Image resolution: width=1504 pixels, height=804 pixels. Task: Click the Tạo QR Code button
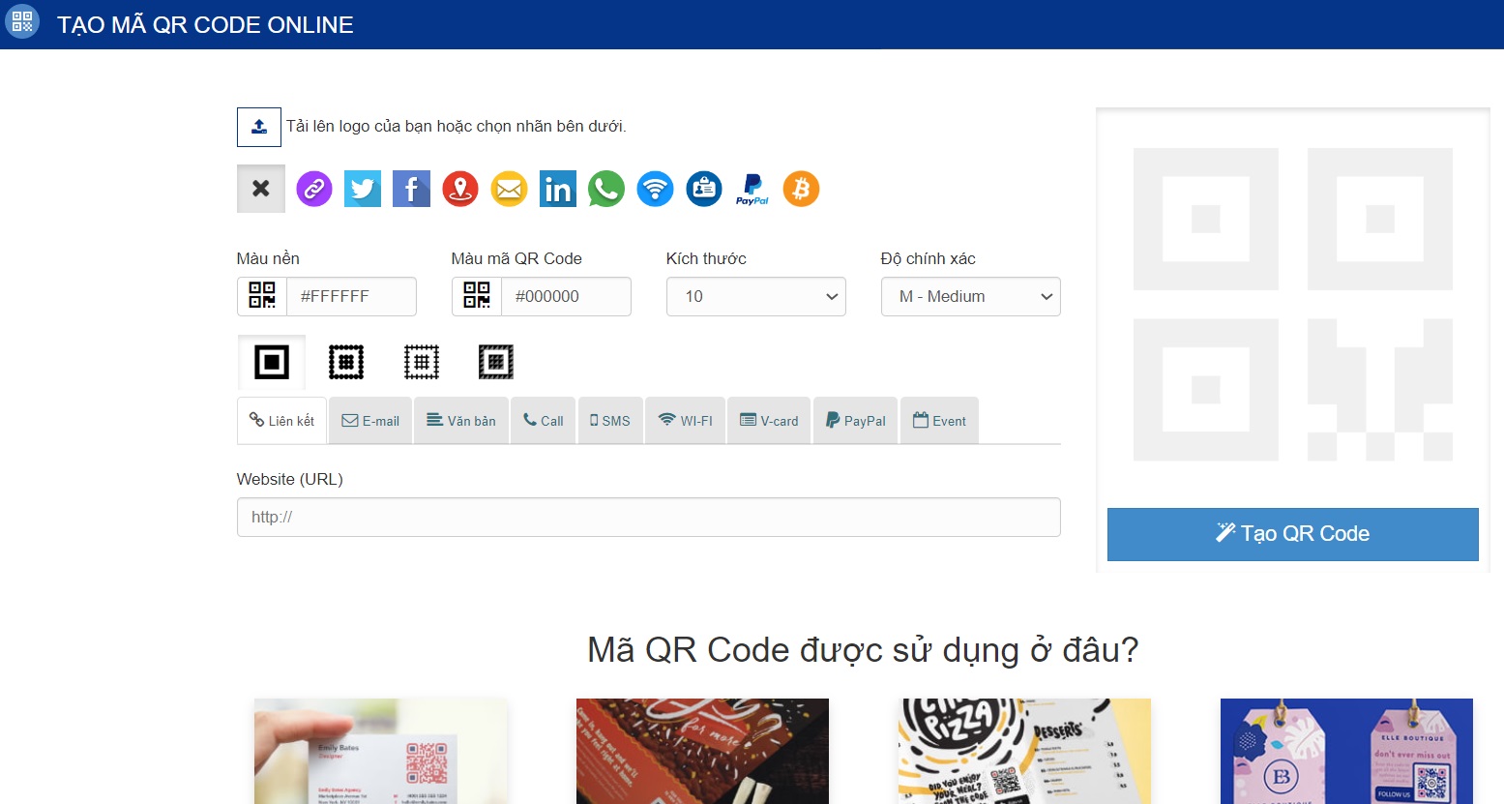point(1293,534)
